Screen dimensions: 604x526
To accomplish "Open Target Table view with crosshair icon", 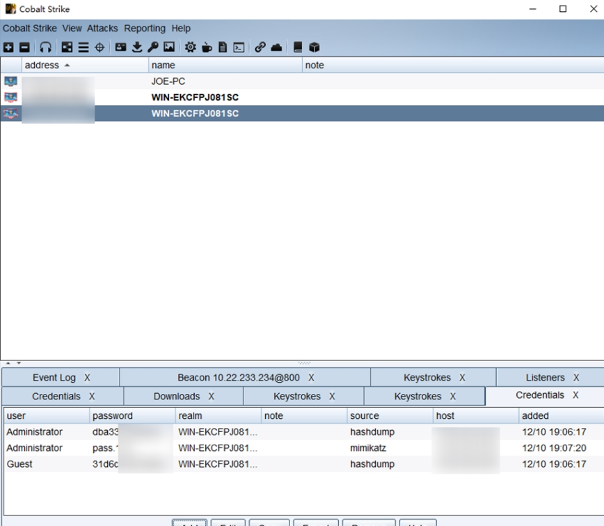I will click(x=99, y=47).
